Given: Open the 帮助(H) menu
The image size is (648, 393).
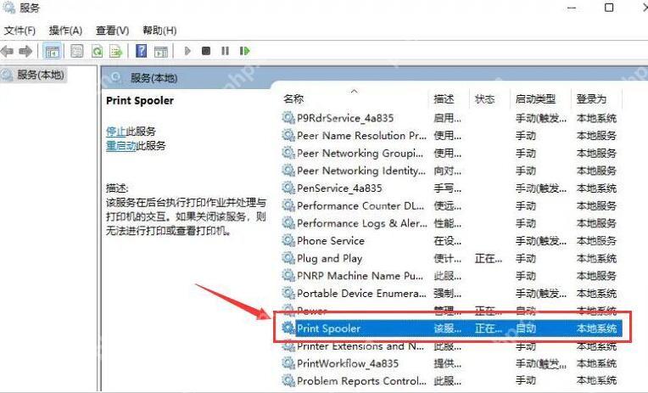Looking at the screenshot, I should 159,31.
